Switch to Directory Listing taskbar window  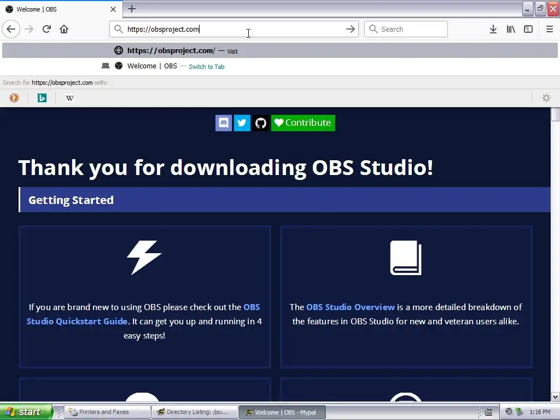coord(195,412)
